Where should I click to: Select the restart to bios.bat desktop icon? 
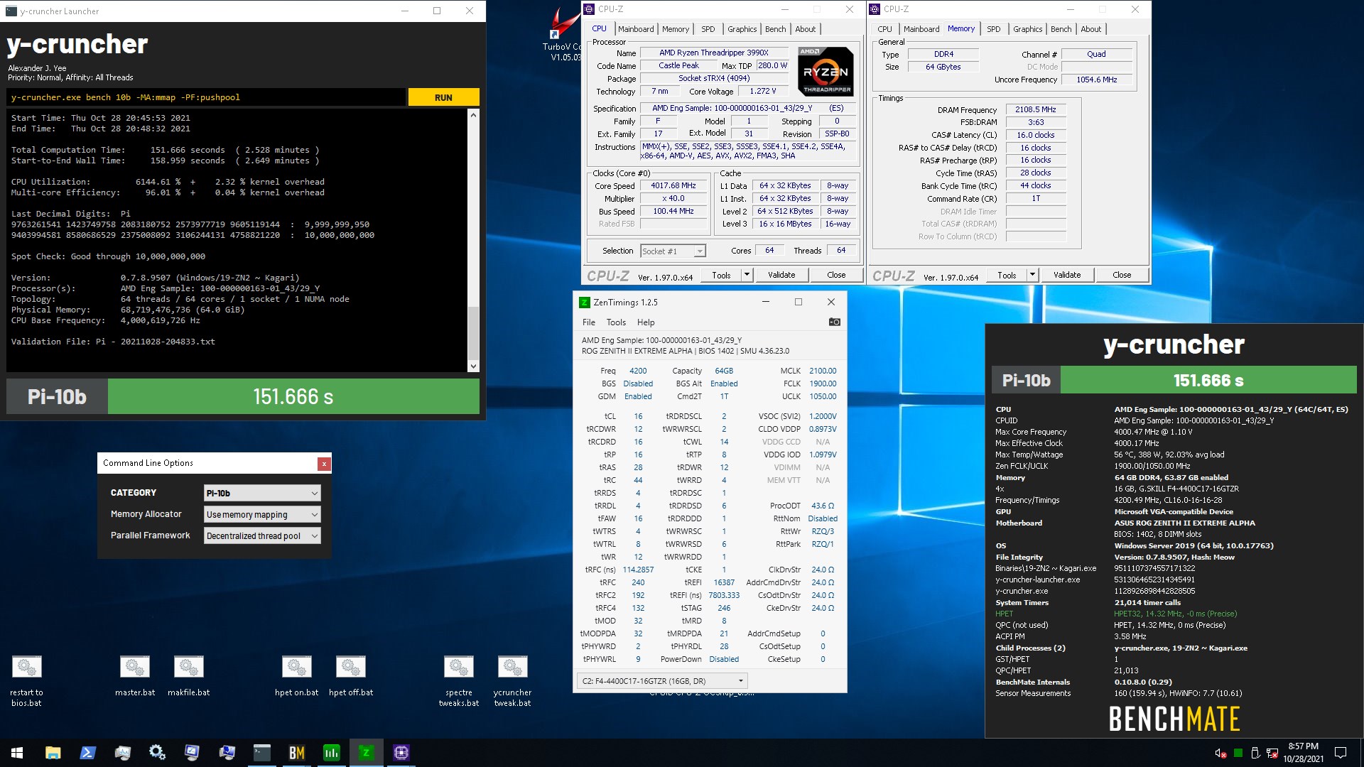click(26, 681)
